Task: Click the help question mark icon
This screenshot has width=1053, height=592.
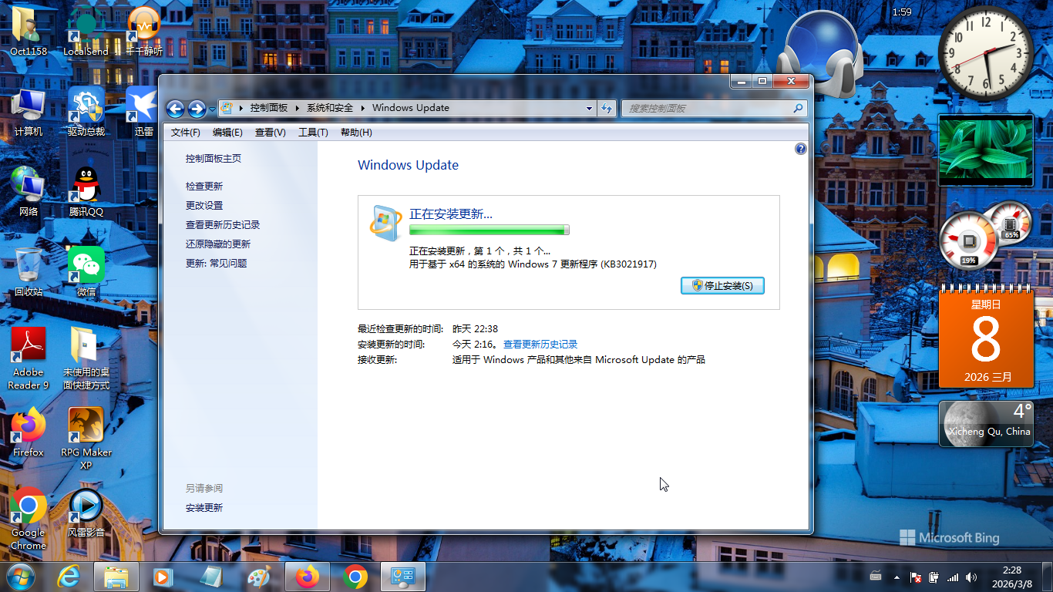Action: (800, 149)
